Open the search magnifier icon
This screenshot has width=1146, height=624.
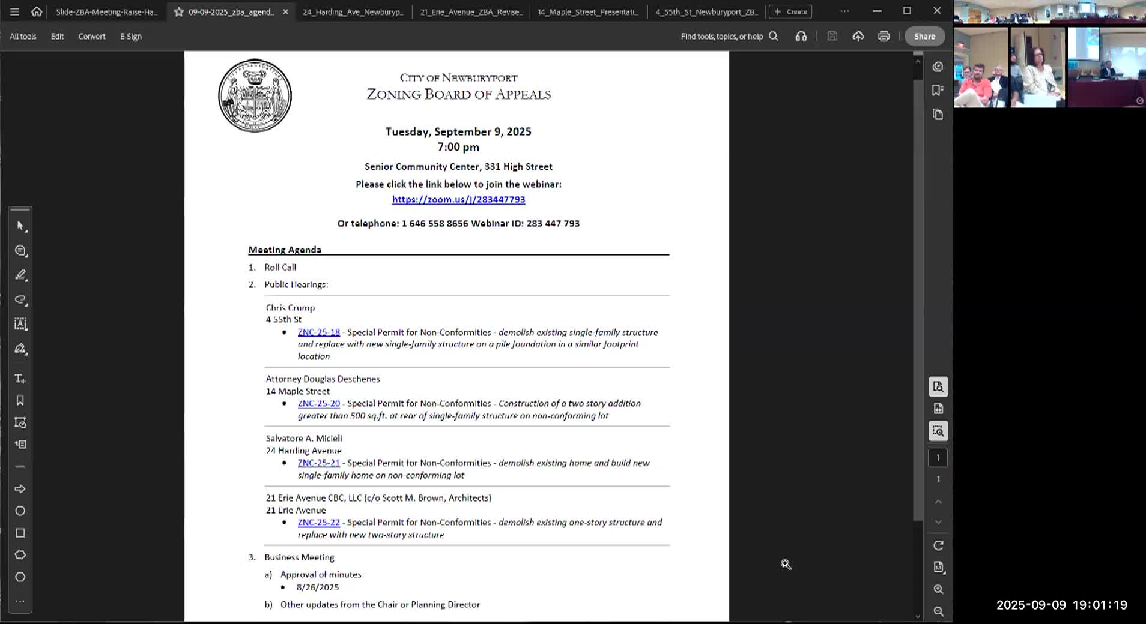click(x=774, y=36)
